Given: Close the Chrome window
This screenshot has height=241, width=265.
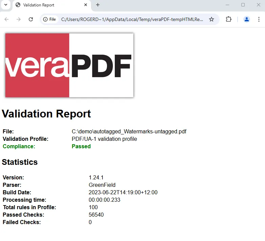Looking at the screenshot, I should (x=259, y=5).
